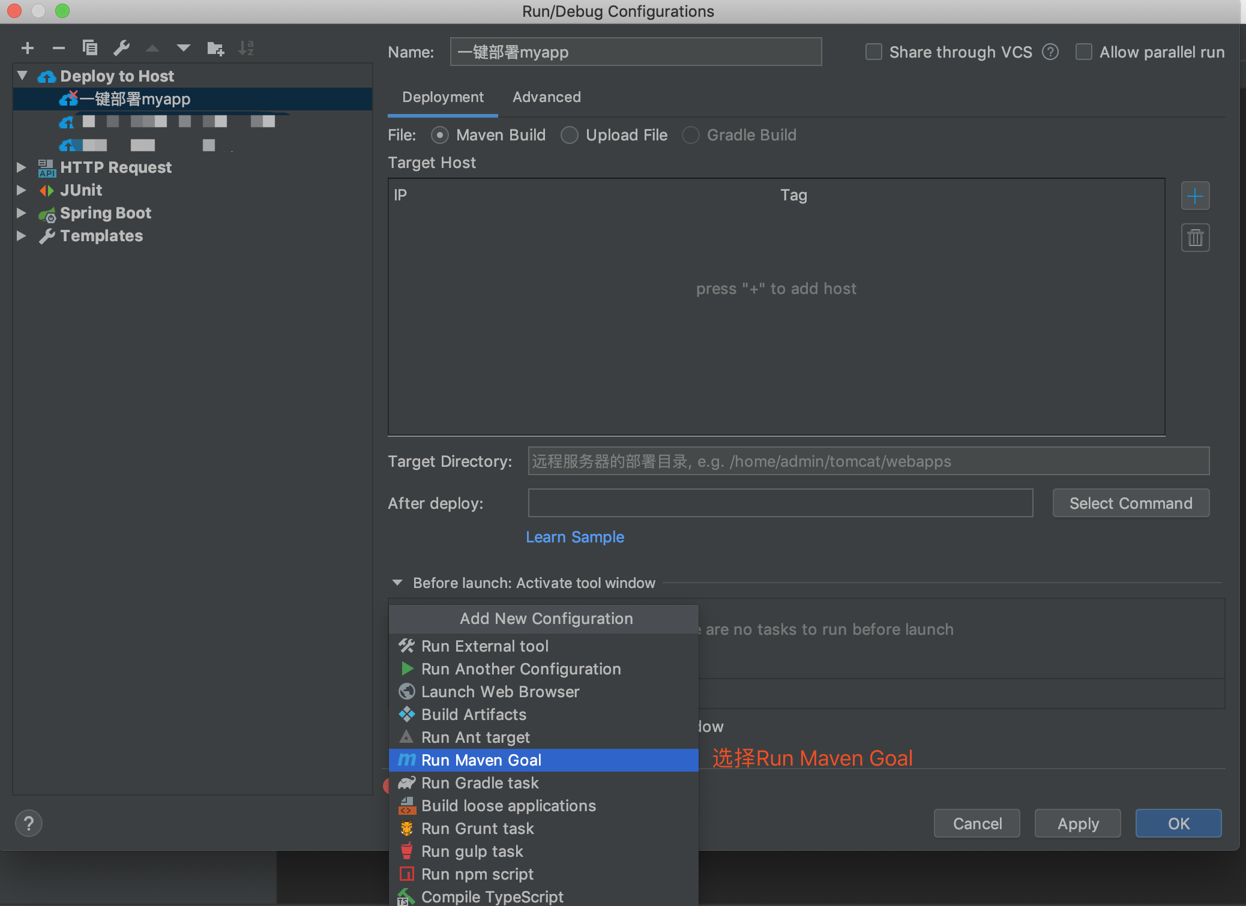Click the create new folder icon
This screenshot has width=1246, height=906.
215,48
